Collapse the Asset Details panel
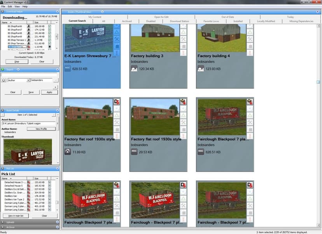 (58, 111)
